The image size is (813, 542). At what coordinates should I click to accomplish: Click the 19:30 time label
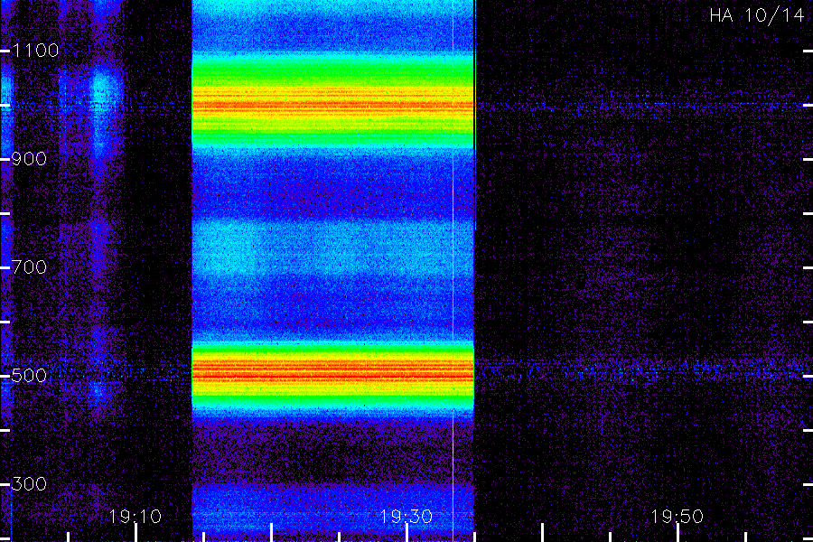pyautogui.click(x=406, y=517)
